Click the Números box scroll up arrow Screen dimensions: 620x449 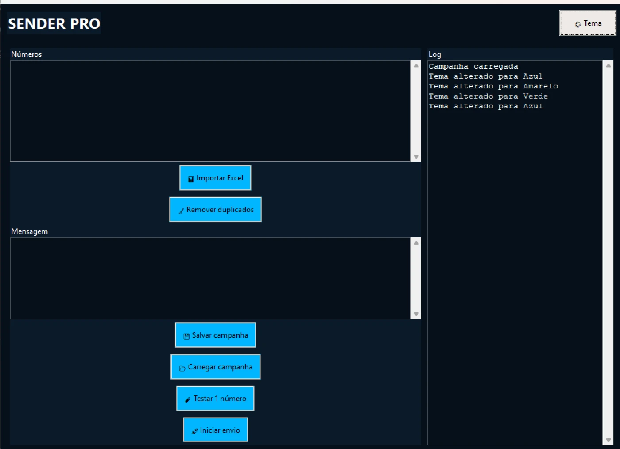(x=416, y=65)
